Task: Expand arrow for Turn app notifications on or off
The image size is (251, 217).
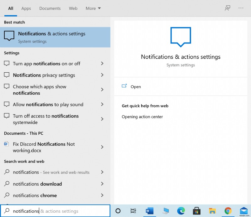Action: 102,64
